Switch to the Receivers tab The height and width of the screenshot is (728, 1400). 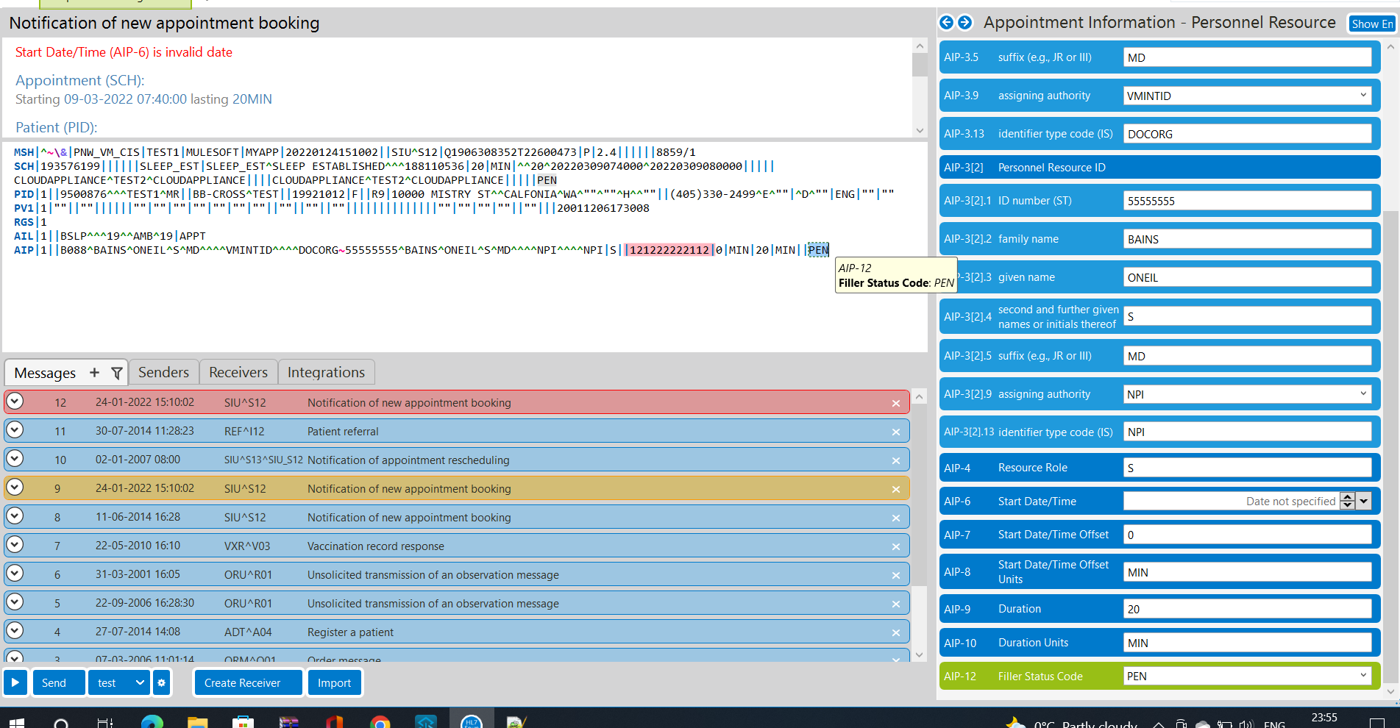pyautogui.click(x=238, y=372)
